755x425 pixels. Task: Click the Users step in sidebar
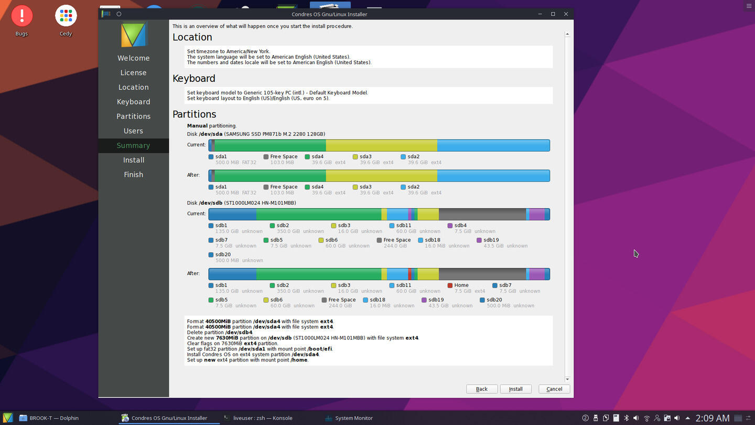[133, 131]
